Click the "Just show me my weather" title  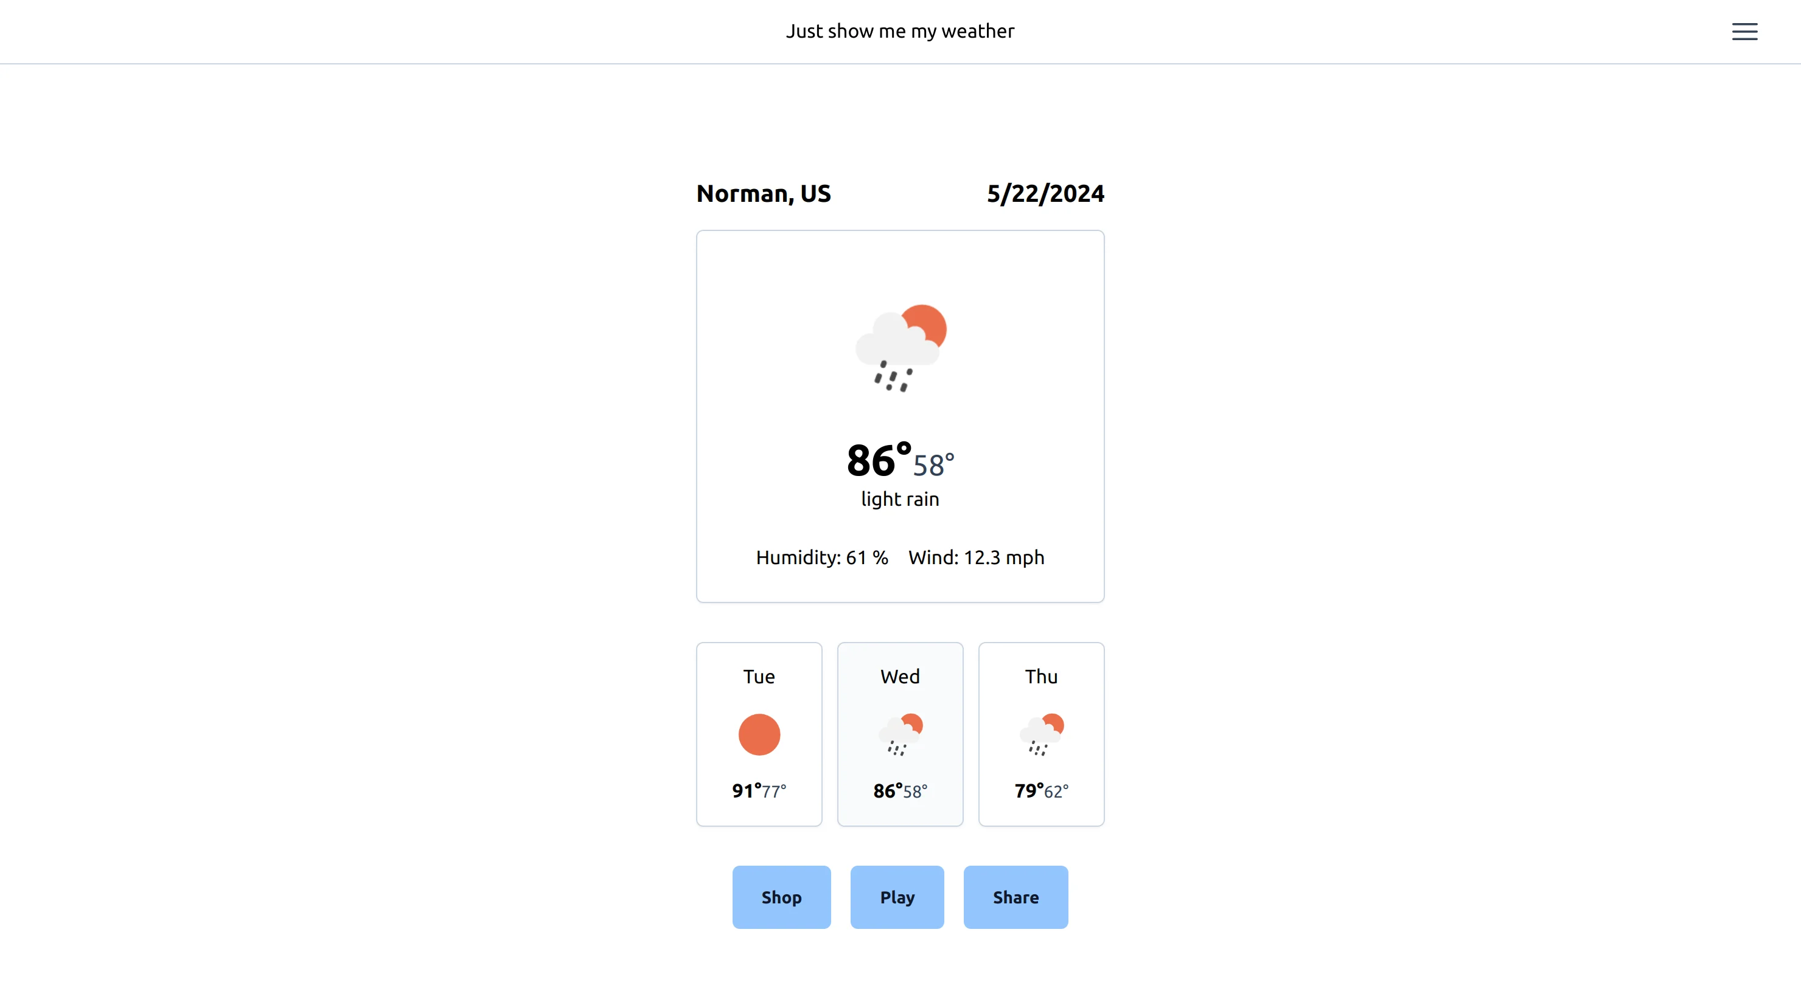point(900,32)
